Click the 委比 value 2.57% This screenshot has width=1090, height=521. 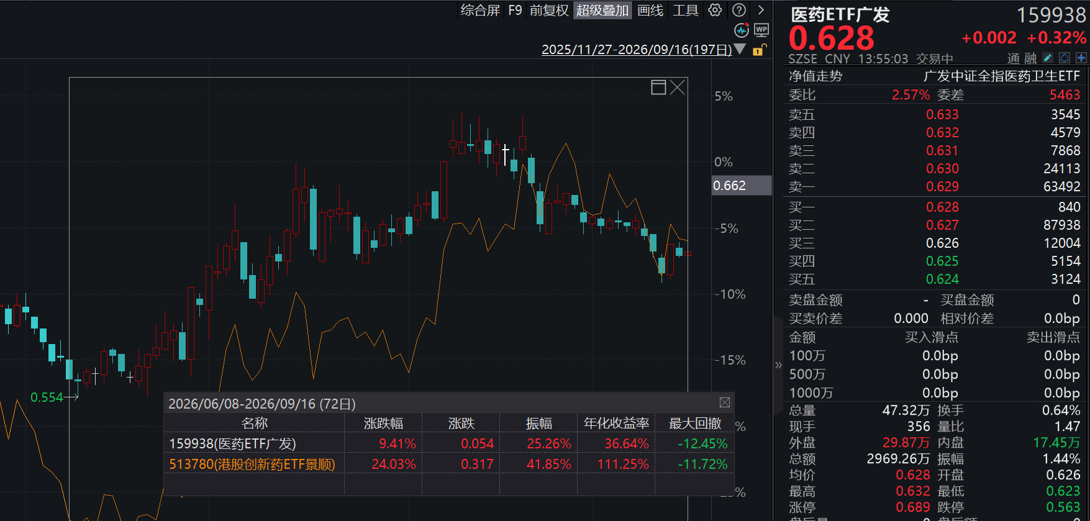pyautogui.click(x=911, y=94)
